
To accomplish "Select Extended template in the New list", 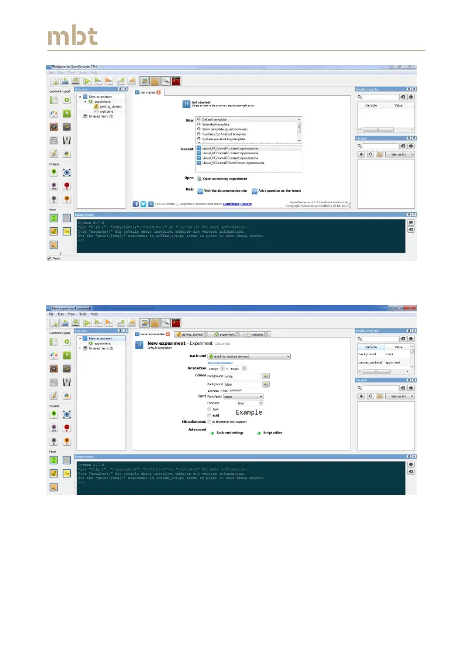I will point(216,124).
